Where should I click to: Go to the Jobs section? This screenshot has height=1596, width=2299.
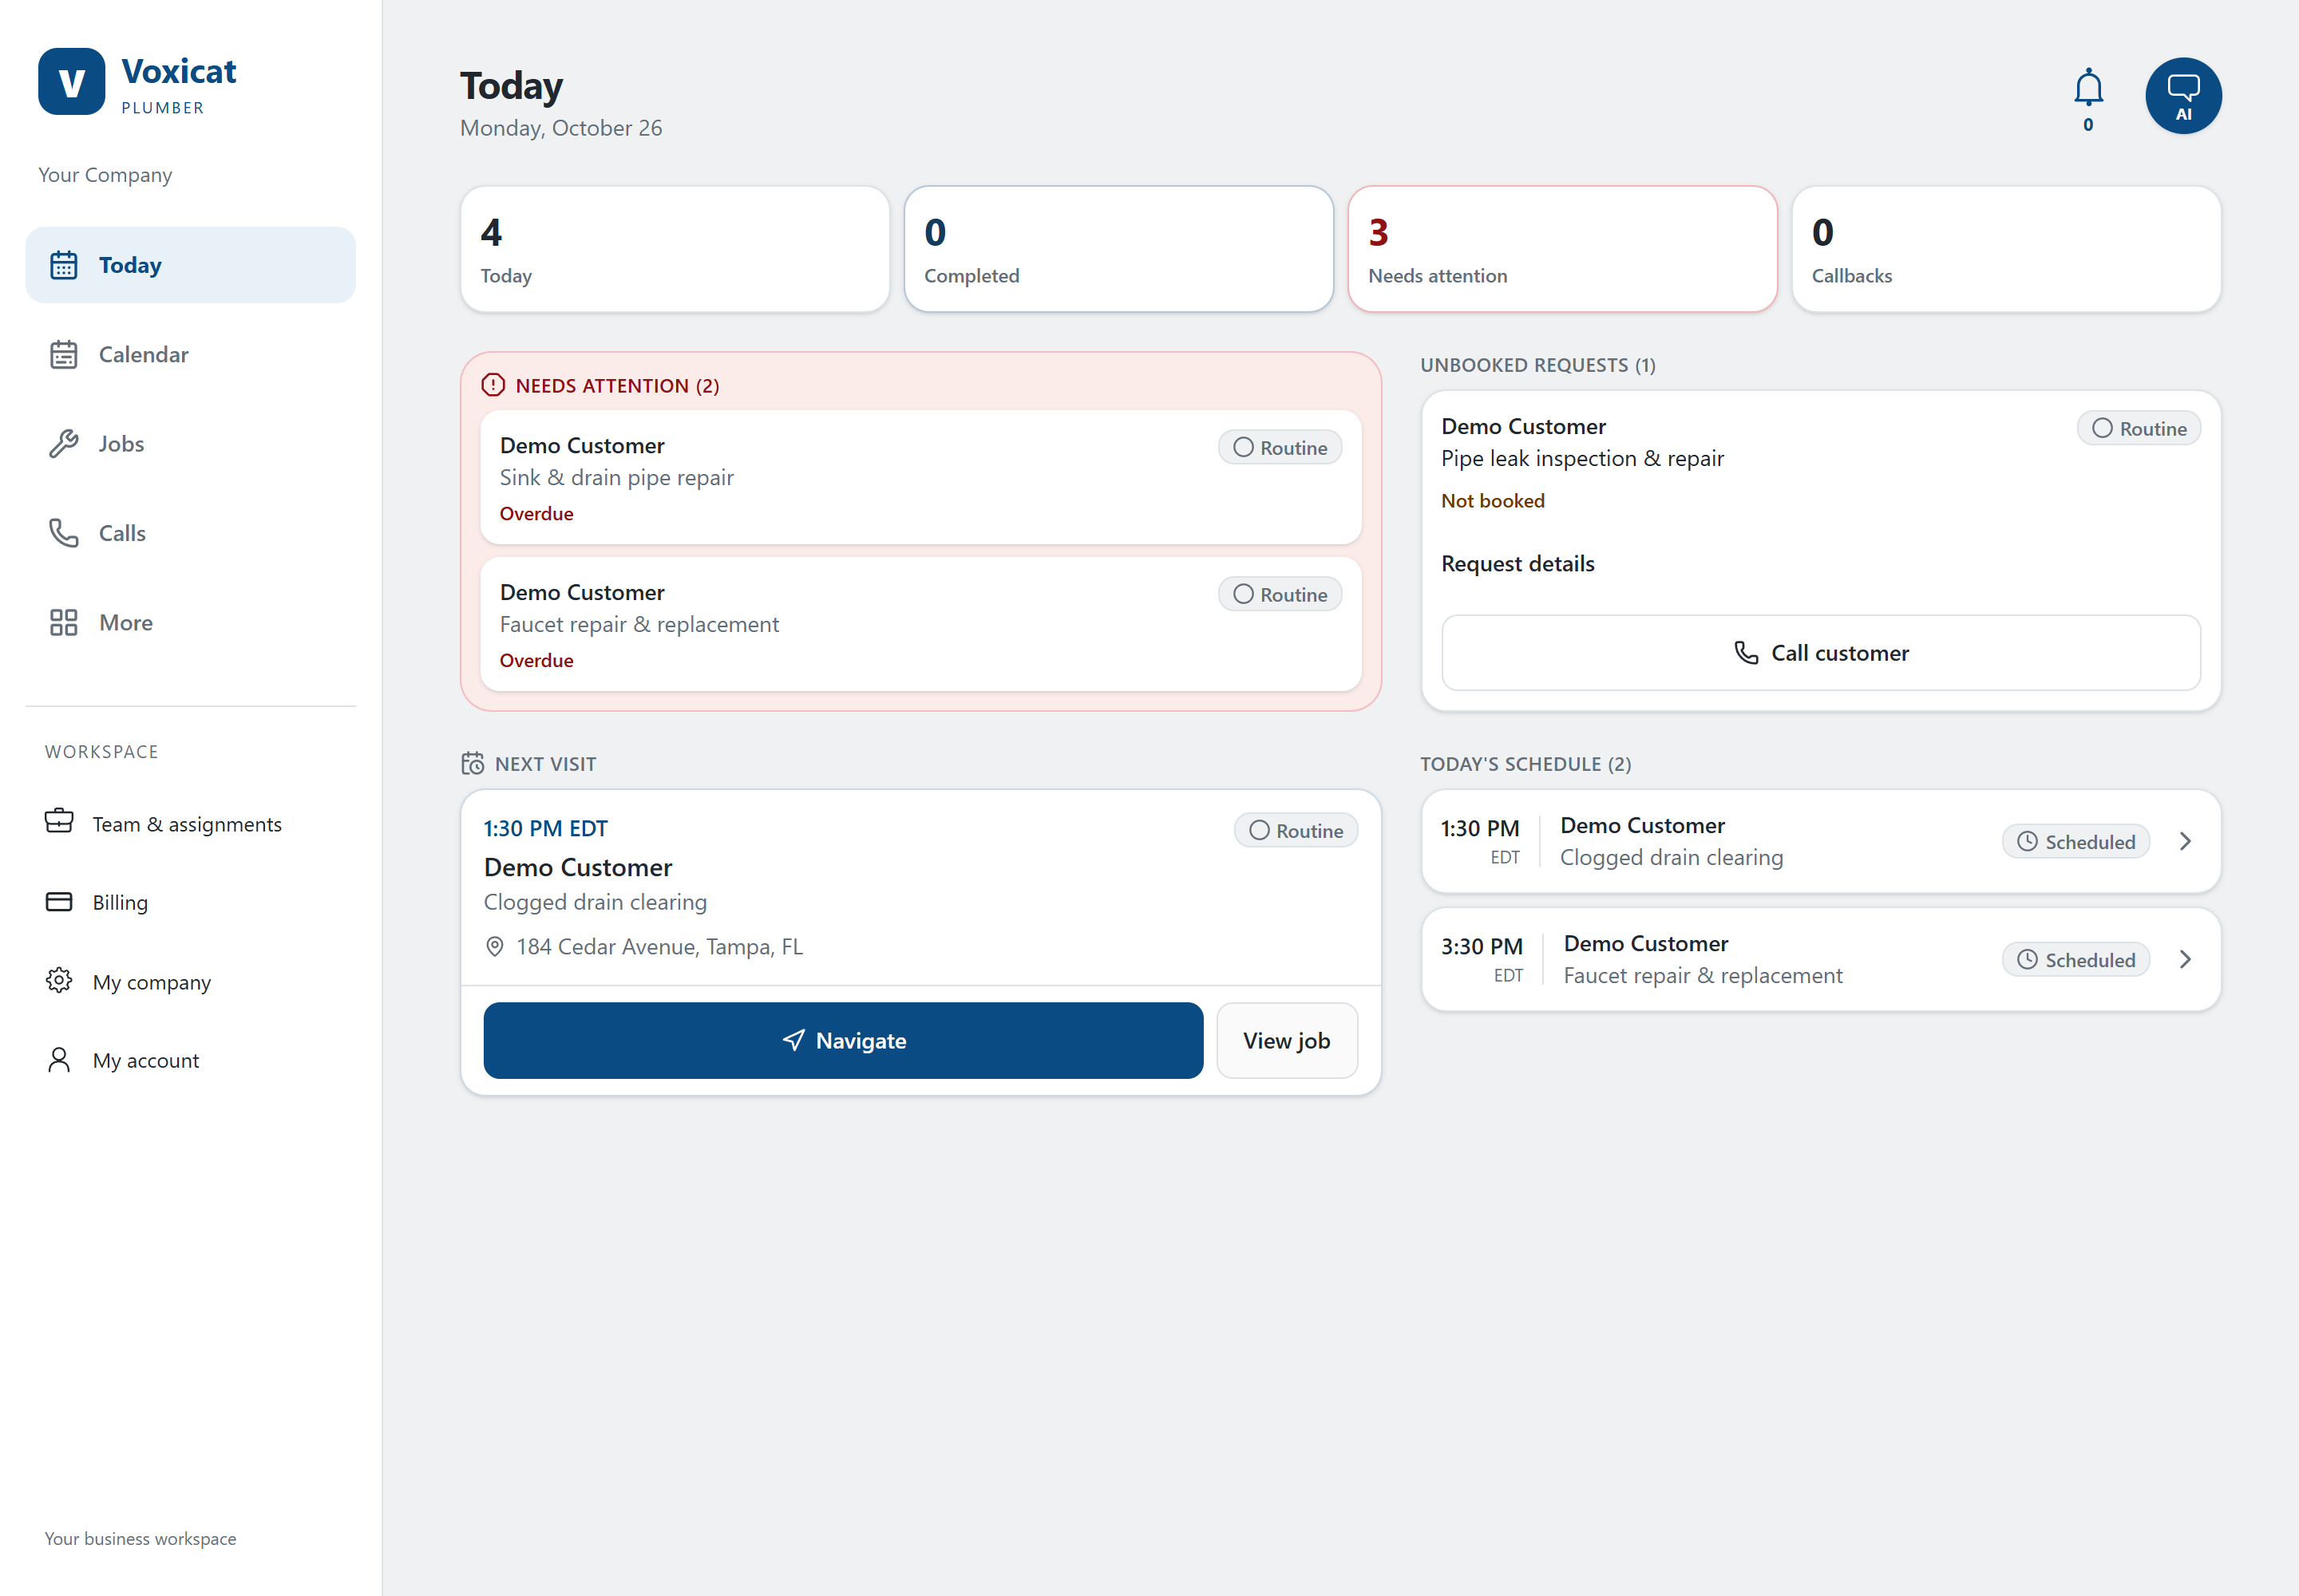pos(190,443)
